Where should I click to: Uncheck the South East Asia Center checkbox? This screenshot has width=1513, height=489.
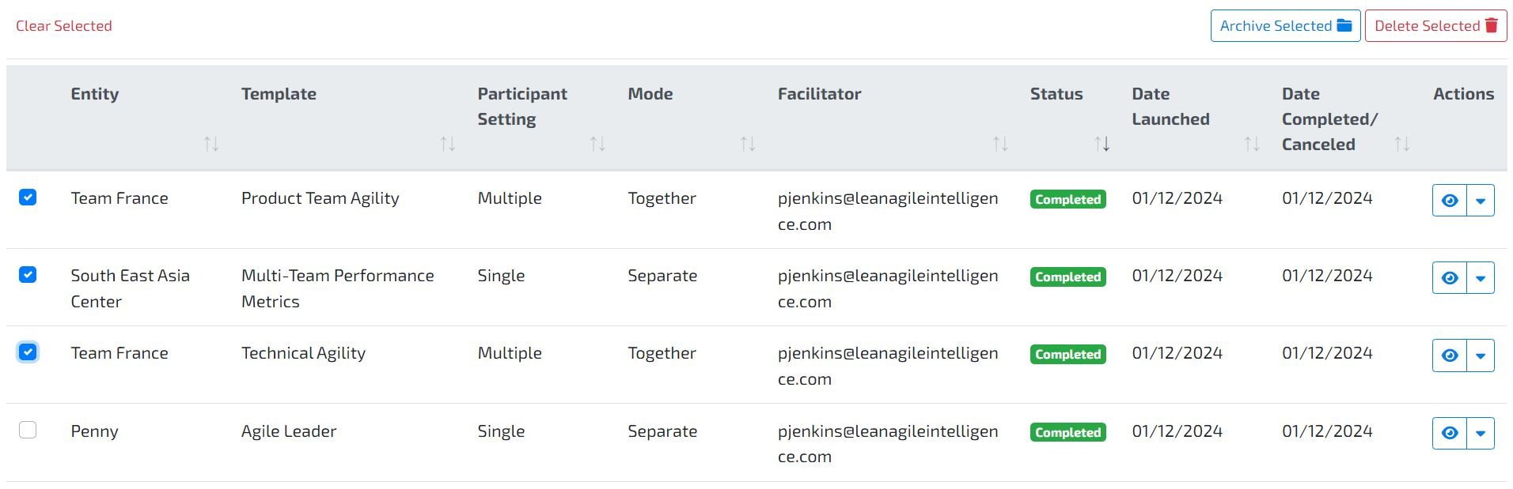tap(28, 274)
